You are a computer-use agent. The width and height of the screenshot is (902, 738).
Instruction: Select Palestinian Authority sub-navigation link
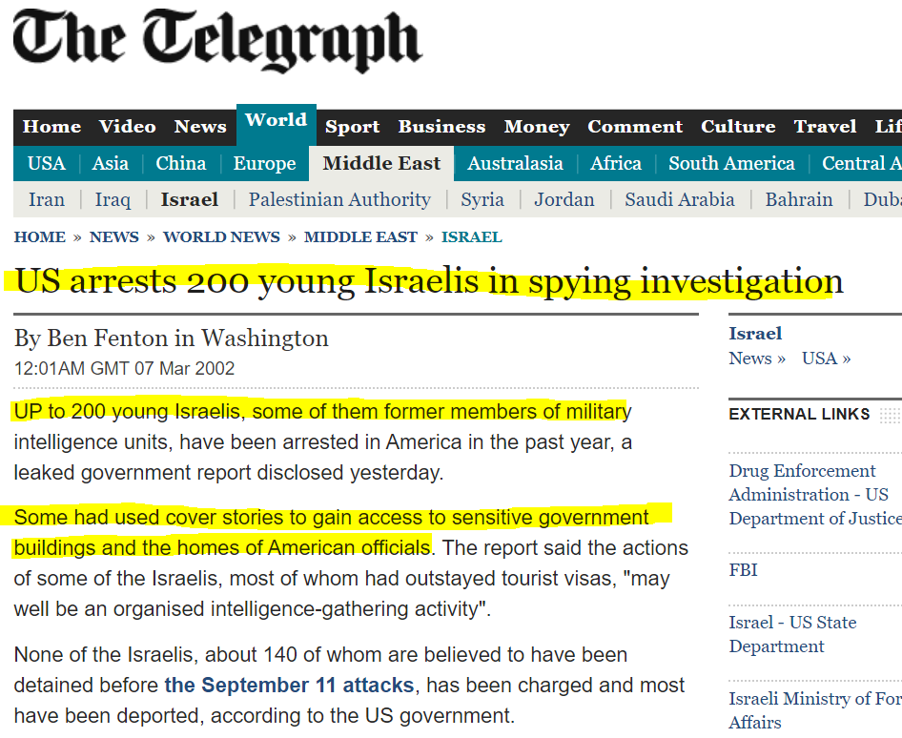[x=339, y=199]
